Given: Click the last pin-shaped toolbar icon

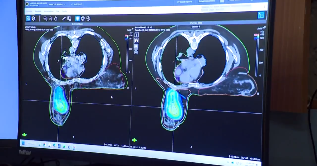Looking at the screenshot, I should coord(88,19).
